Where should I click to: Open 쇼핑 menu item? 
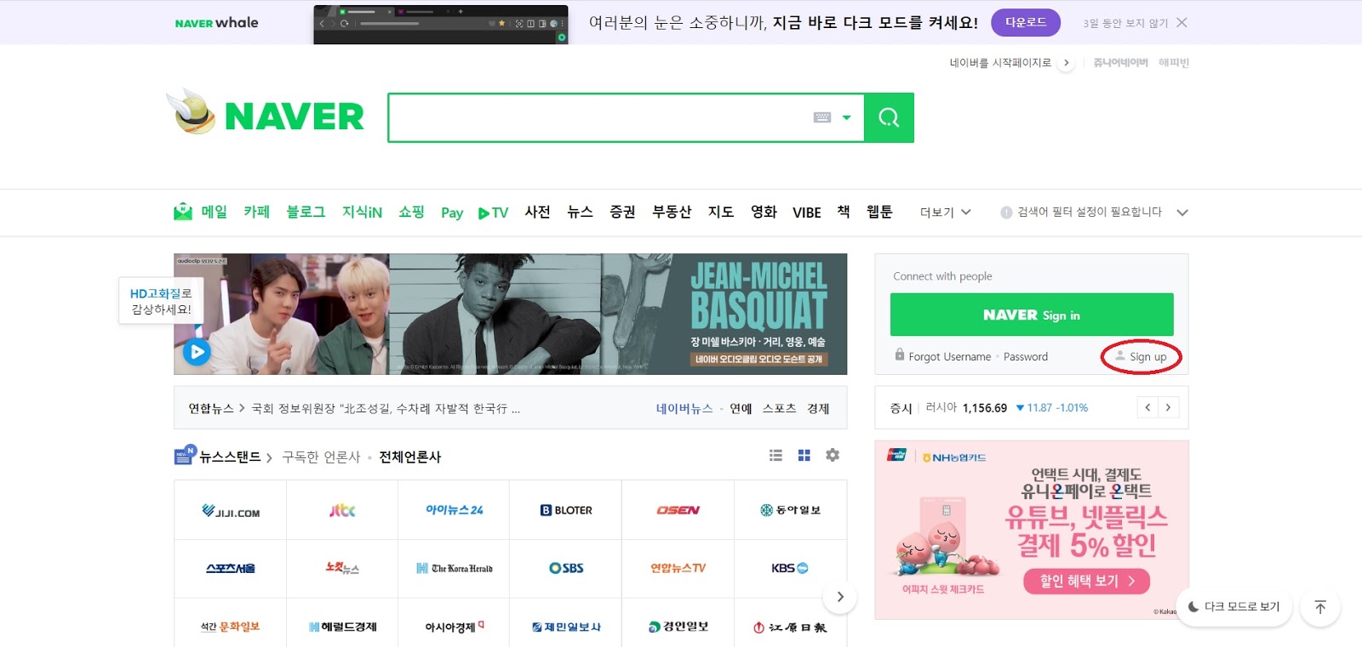coord(411,212)
